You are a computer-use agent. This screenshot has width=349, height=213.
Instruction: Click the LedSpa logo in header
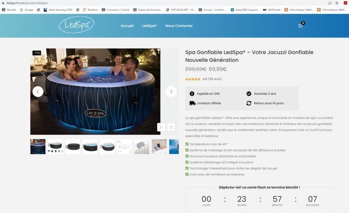click(x=77, y=25)
